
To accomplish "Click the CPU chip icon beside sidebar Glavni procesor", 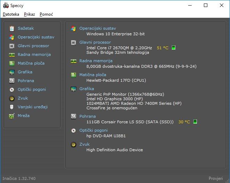I will [12, 46].
